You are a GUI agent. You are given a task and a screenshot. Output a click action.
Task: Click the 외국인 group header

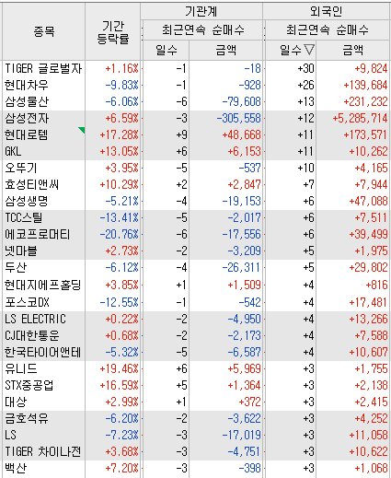pyautogui.click(x=327, y=12)
